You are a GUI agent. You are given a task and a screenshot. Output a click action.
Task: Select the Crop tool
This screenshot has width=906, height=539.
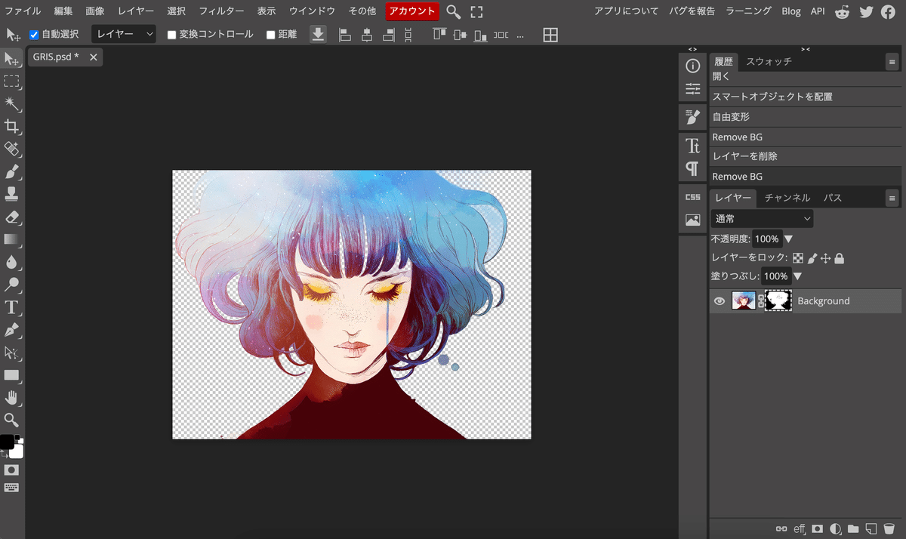click(11, 126)
